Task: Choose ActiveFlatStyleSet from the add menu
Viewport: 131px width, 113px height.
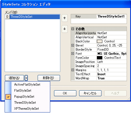Action: tap(27, 85)
